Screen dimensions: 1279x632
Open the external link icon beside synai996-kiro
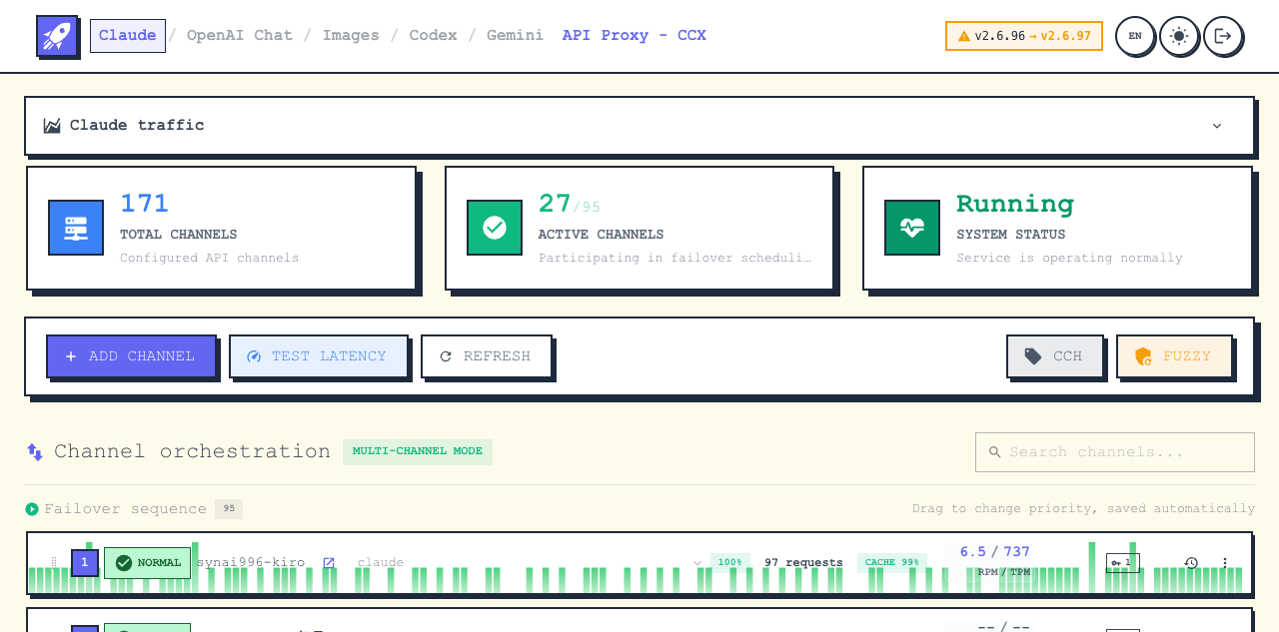329,563
